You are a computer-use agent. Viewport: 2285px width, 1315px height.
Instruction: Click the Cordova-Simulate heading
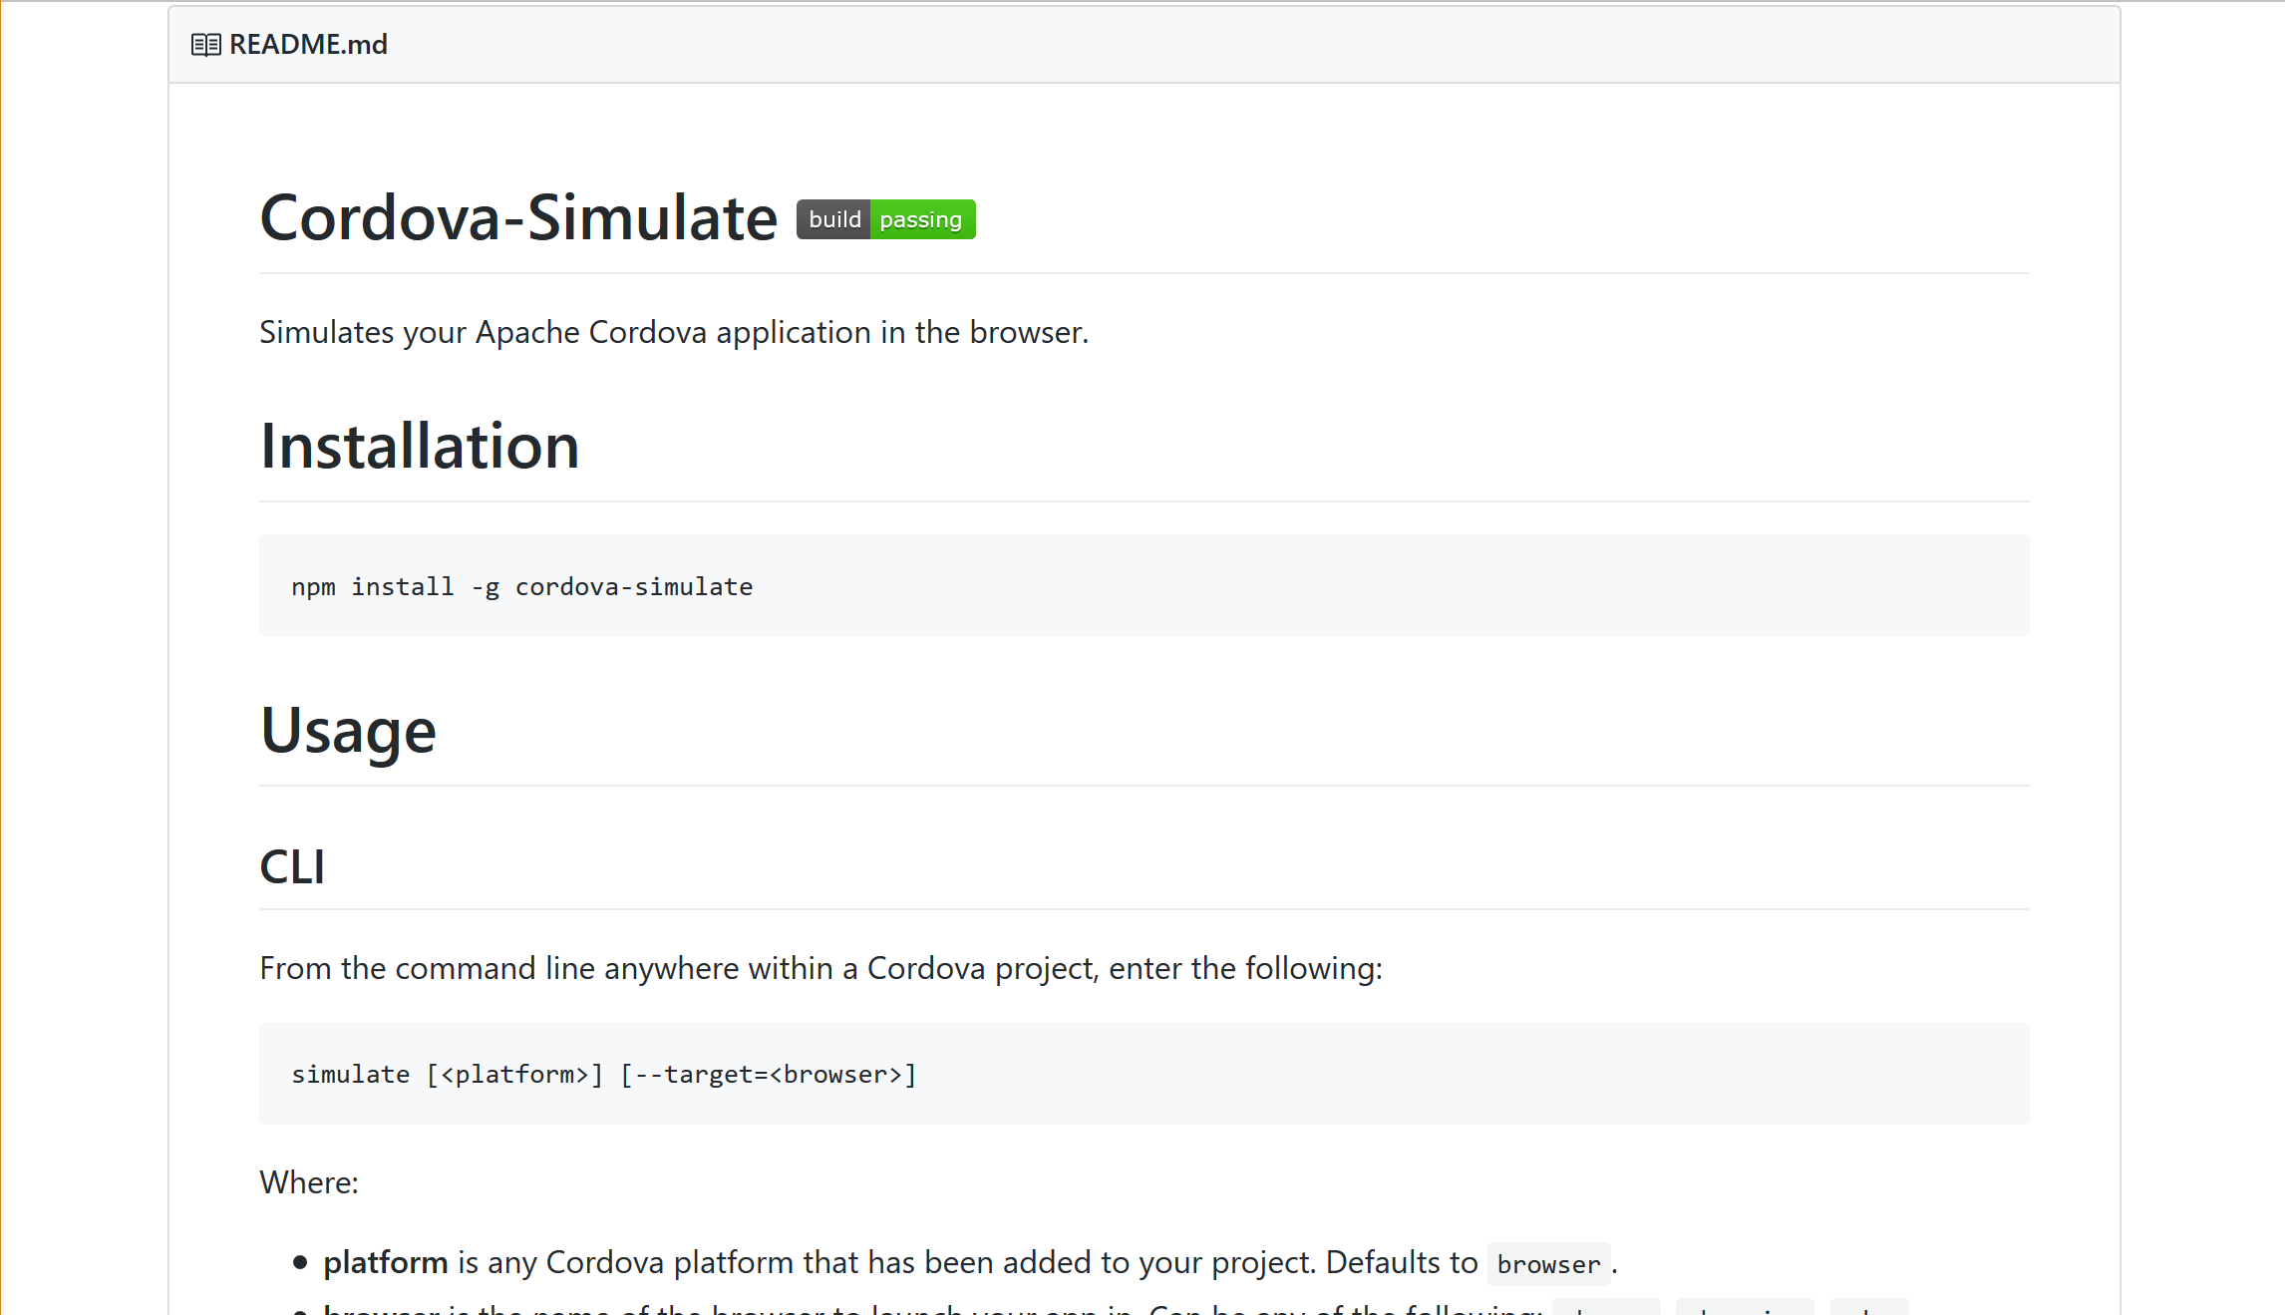coord(518,217)
